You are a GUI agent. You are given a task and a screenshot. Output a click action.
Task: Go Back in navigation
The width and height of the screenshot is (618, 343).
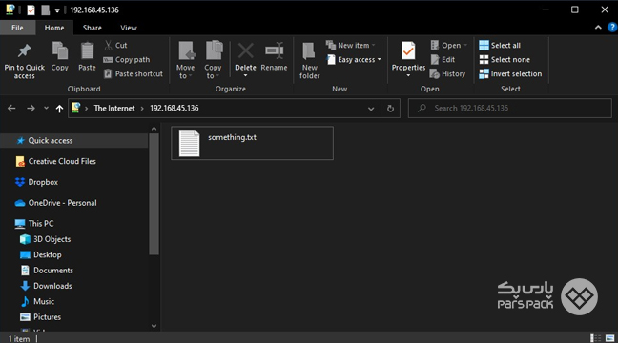pyautogui.click(x=11, y=108)
